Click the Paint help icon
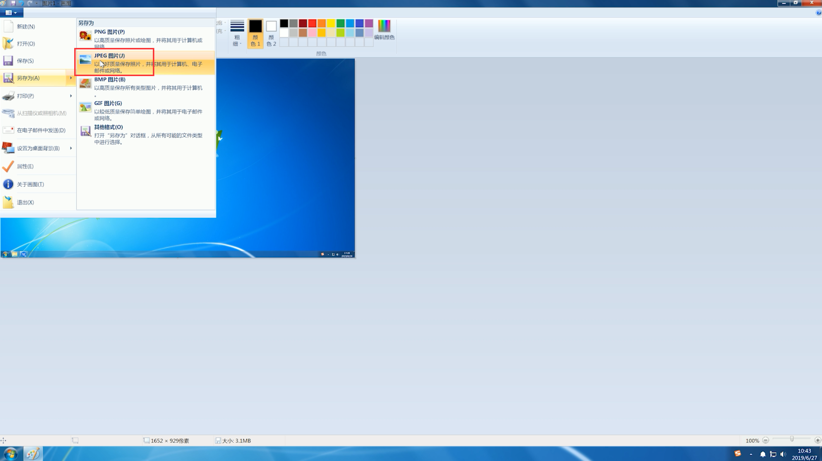Screen dimensions: 822x461 [x=818, y=13]
